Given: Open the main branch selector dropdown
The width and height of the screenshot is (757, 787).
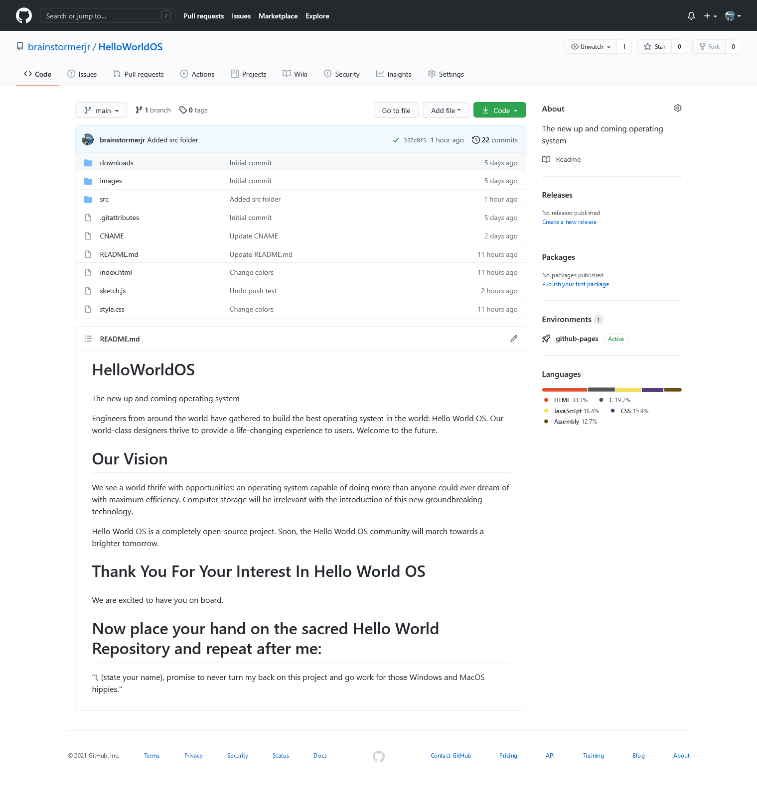Looking at the screenshot, I should click(102, 110).
